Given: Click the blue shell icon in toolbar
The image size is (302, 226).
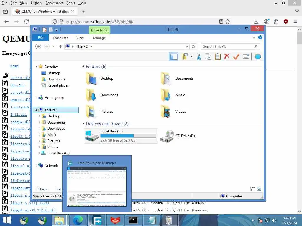Looking at the screenshot, I should (x=258, y=57).
